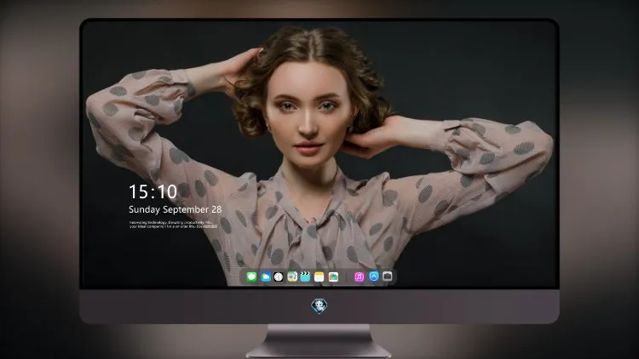Open the Camera app in the dock

(x=387, y=276)
